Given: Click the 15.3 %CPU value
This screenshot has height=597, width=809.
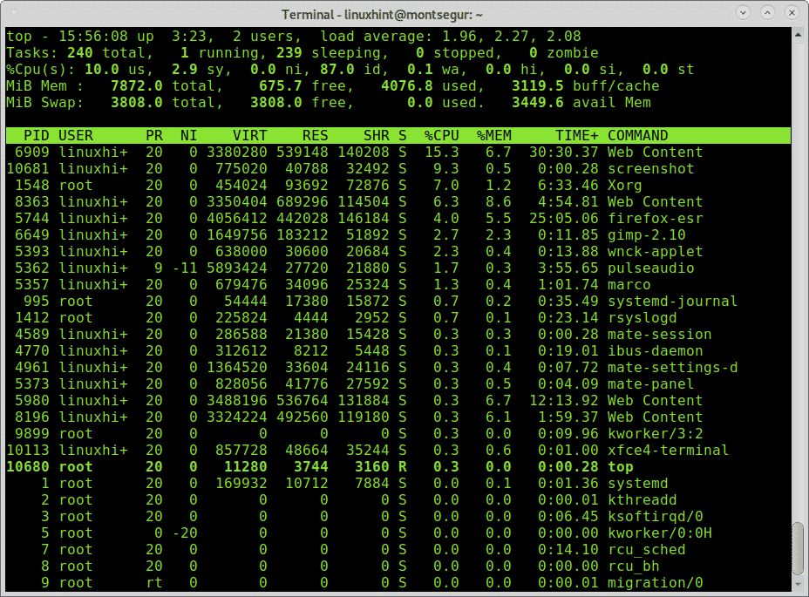Looking at the screenshot, I should pyautogui.click(x=442, y=153).
